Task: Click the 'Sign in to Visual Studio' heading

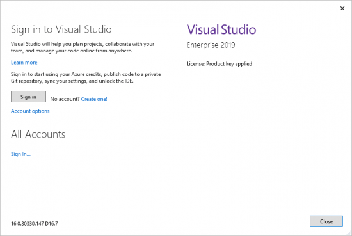Action: click(x=61, y=29)
